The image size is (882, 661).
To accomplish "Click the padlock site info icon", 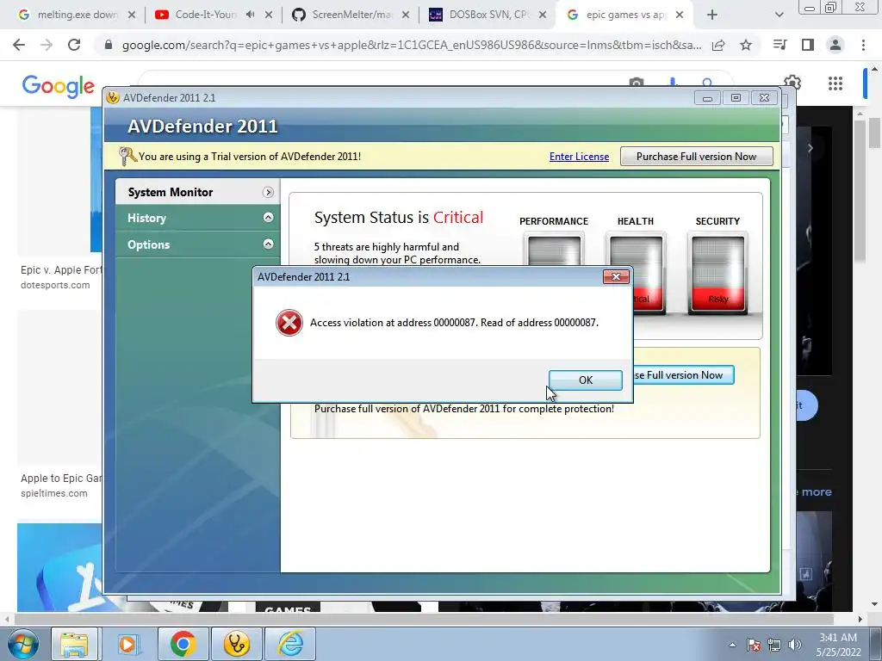I will (x=109, y=45).
